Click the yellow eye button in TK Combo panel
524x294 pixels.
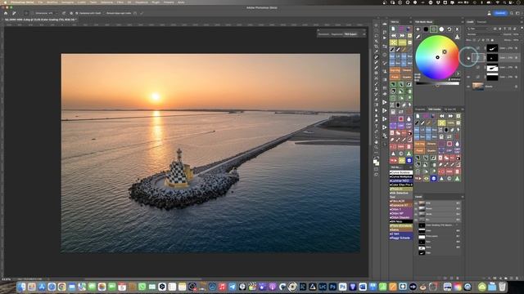point(427,178)
